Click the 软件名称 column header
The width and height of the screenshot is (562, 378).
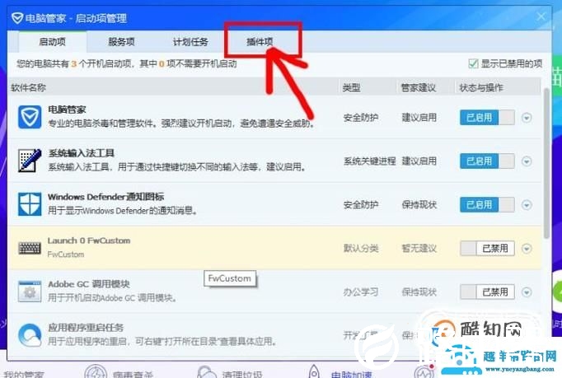click(28, 88)
